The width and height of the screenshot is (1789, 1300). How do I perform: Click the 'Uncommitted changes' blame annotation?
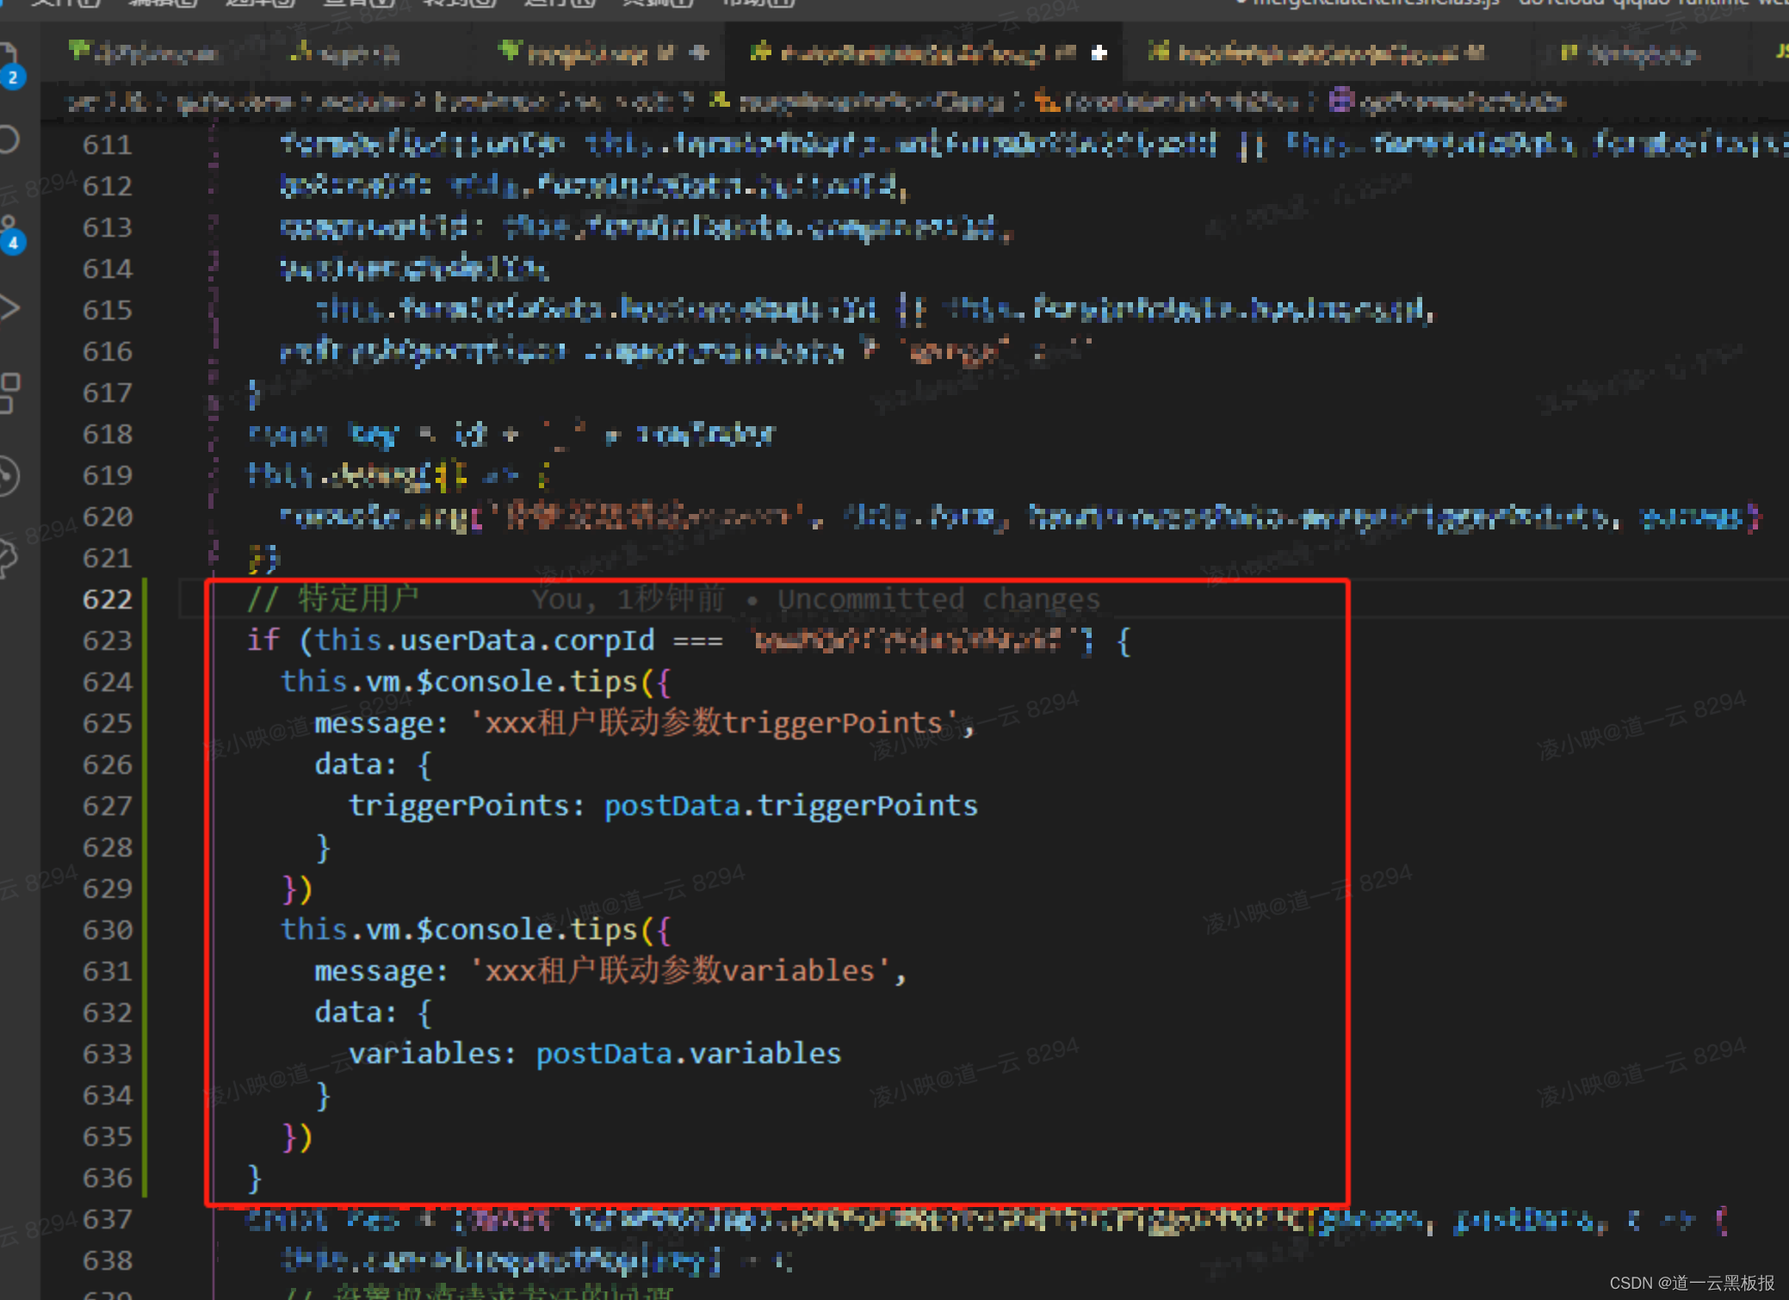tap(938, 599)
